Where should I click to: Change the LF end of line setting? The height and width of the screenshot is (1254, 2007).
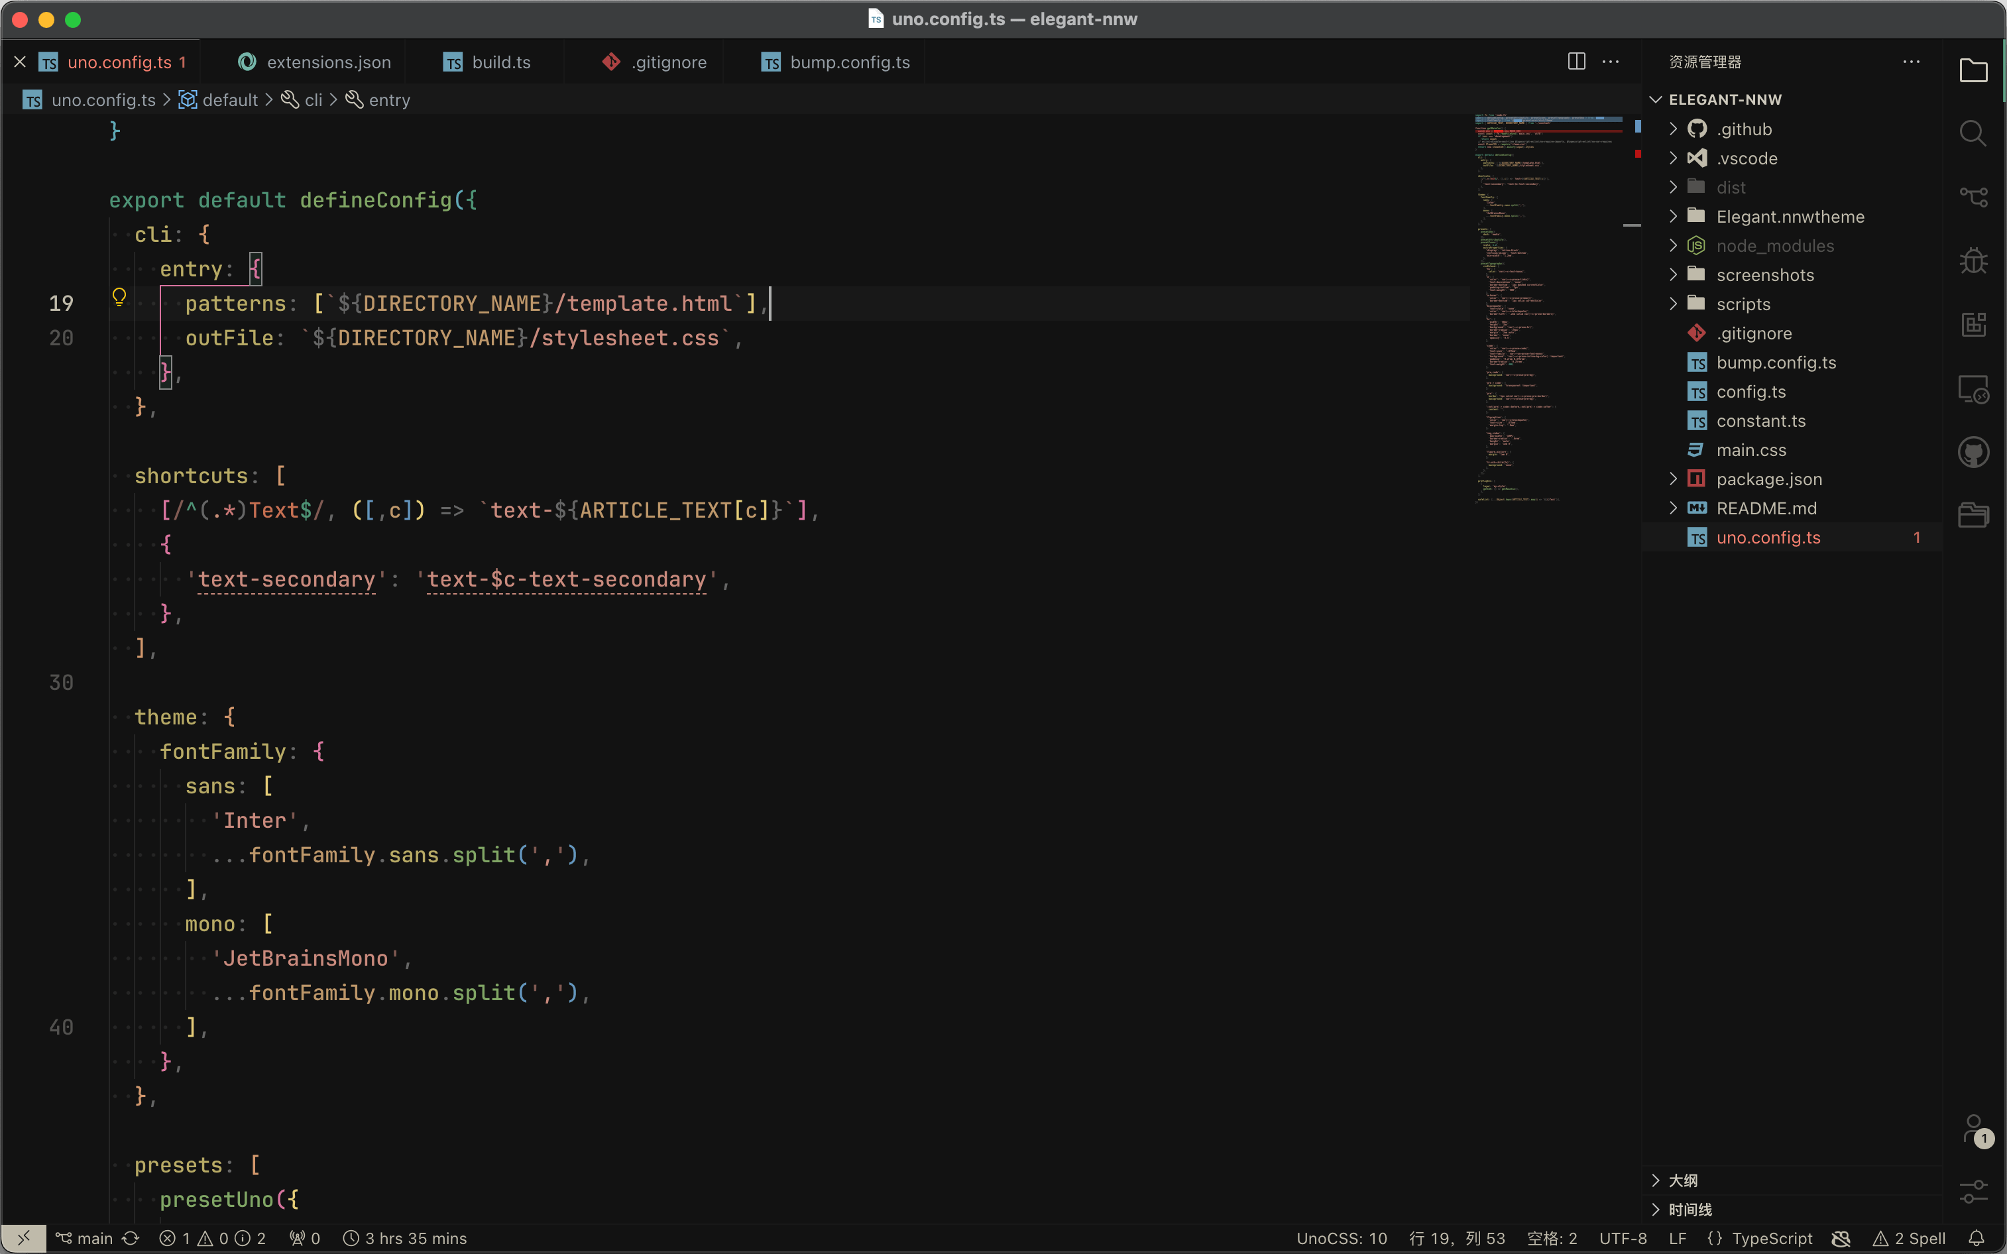point(1678,1237)
